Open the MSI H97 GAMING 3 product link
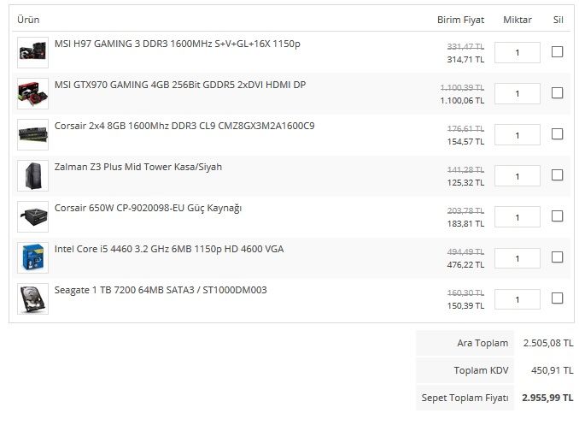Viewport: 579px width, 425px height. coord(178,44)
